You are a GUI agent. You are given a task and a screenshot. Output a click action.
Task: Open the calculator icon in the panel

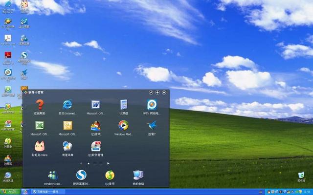124,105
